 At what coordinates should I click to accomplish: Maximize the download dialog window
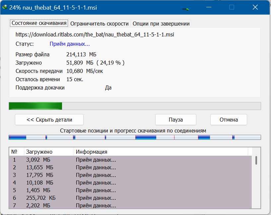(232, 7)
